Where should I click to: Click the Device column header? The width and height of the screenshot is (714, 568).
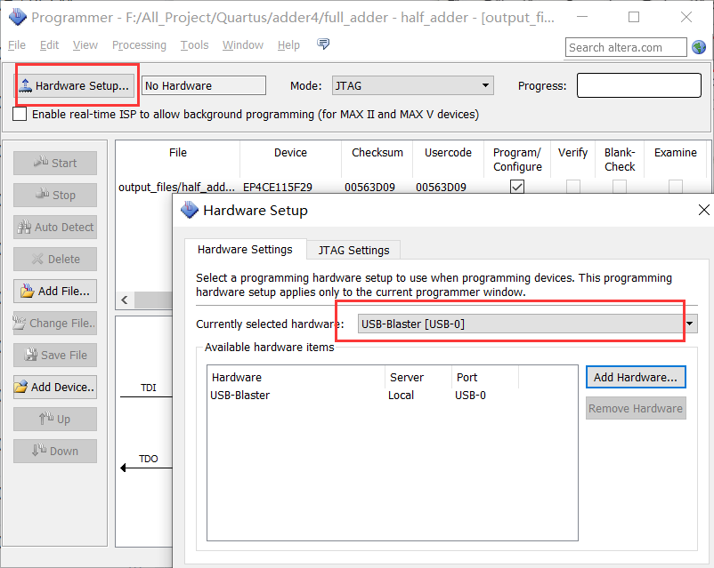click(290, 152)
